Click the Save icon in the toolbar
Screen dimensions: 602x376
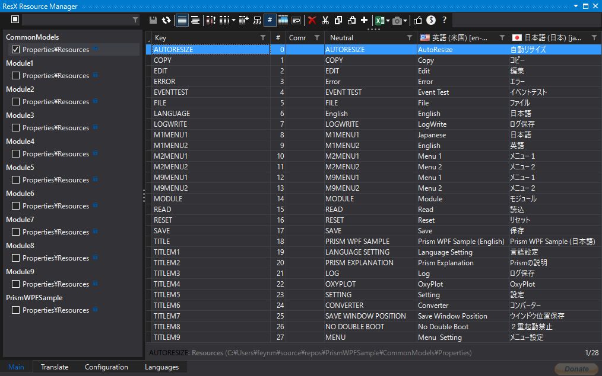[153, 20]
